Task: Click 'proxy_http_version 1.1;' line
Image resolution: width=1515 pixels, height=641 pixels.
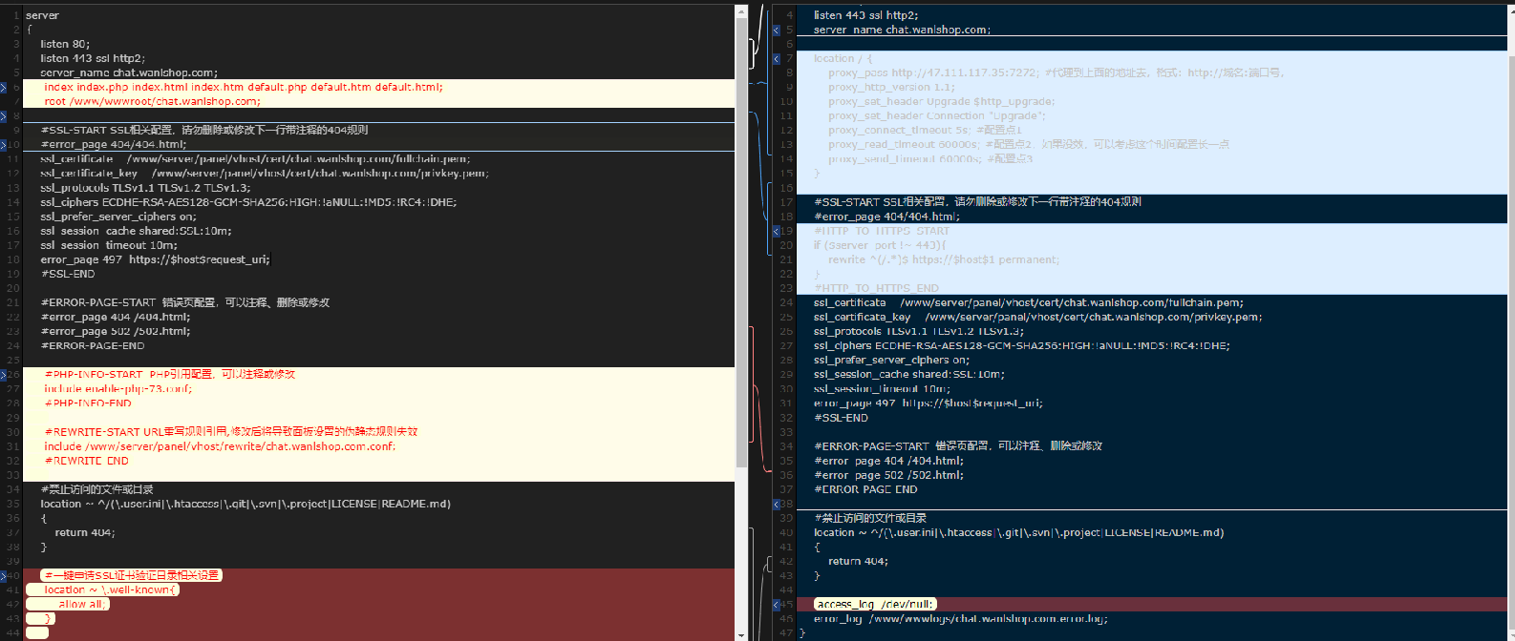Action: pyautogui.click(x=891, y=87)
